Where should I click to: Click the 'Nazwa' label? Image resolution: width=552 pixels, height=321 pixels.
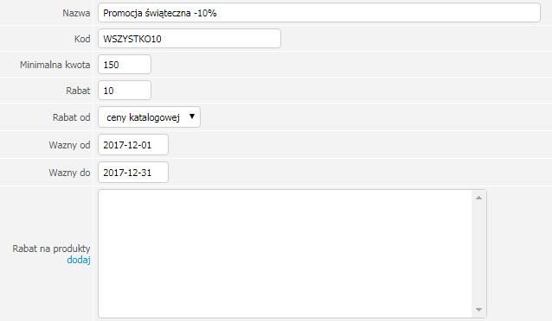pos(76,13)
